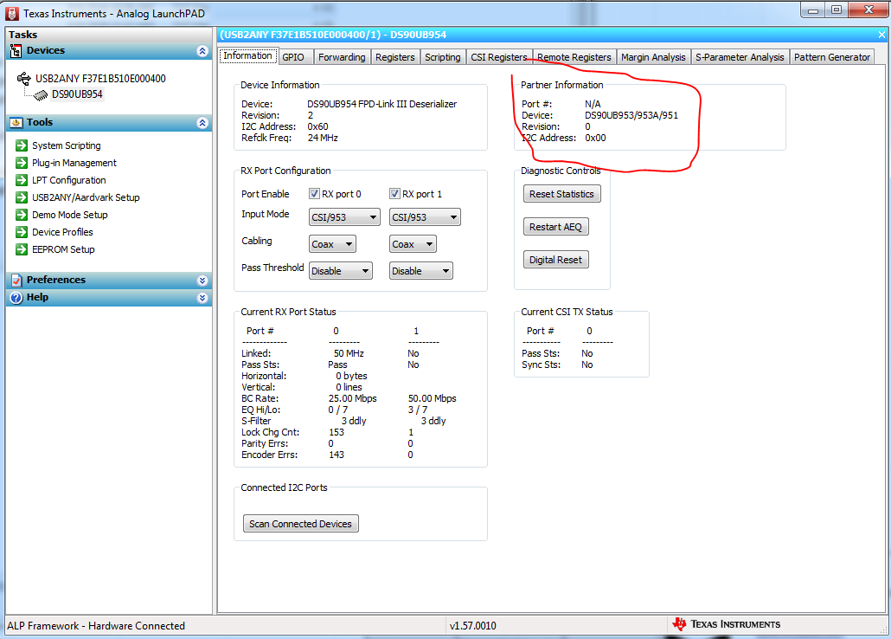Click the ALP Framework - Hardware Connected status
891x639 pixels.
click(x=96, y=626)
